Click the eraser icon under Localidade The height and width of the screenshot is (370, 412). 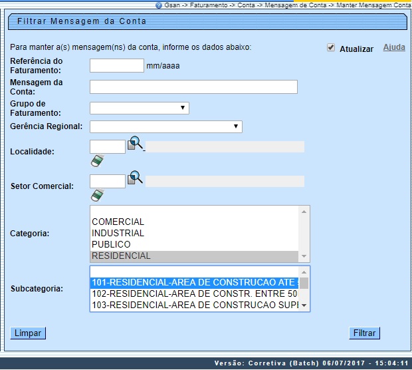98,160
